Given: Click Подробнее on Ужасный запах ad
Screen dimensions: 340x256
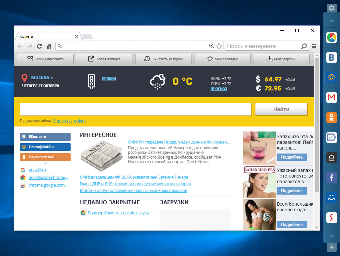Looking at the screenshot, I should click(x=292, y=191).
